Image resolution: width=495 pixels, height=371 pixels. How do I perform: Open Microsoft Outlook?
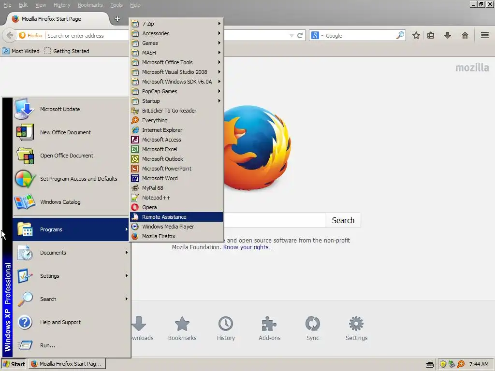[x=176, y=159]
